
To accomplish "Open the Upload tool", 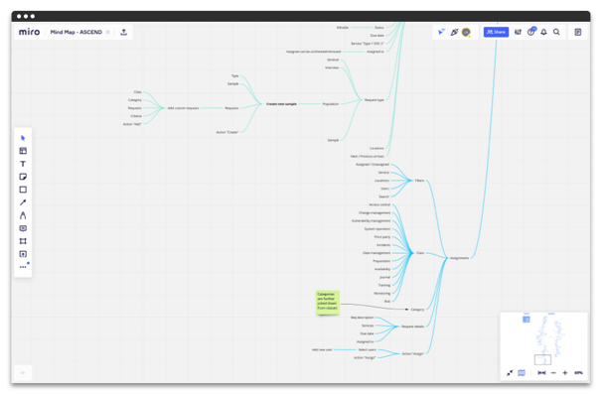I will click(23, 254).
